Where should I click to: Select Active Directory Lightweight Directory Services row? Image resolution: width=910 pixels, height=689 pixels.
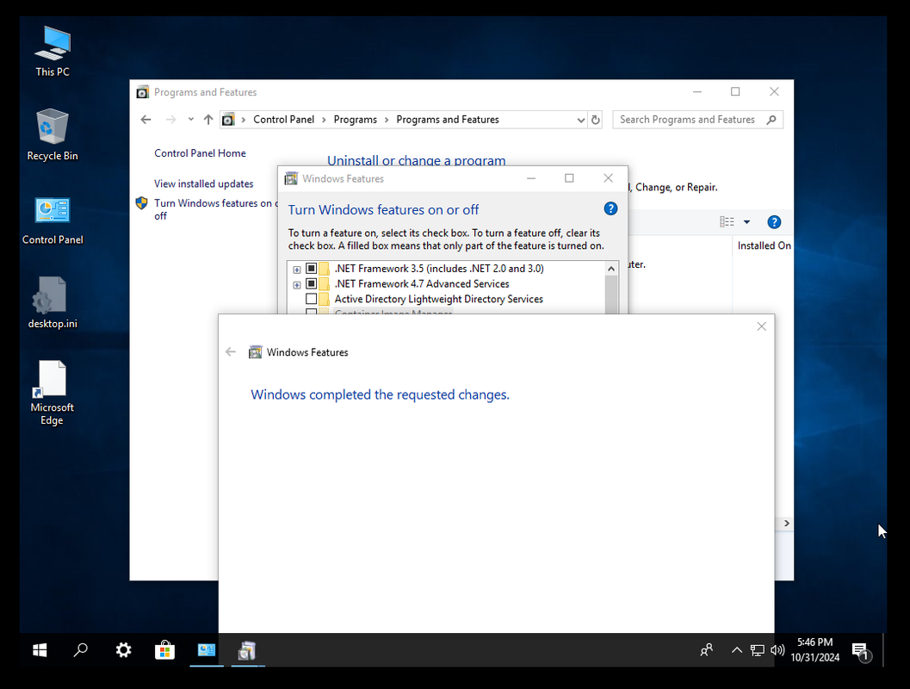click(x=439, y=299)
